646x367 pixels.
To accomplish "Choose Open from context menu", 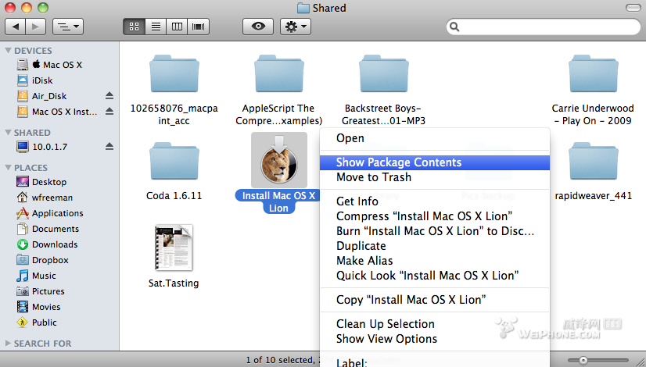I will pos(435,138).
